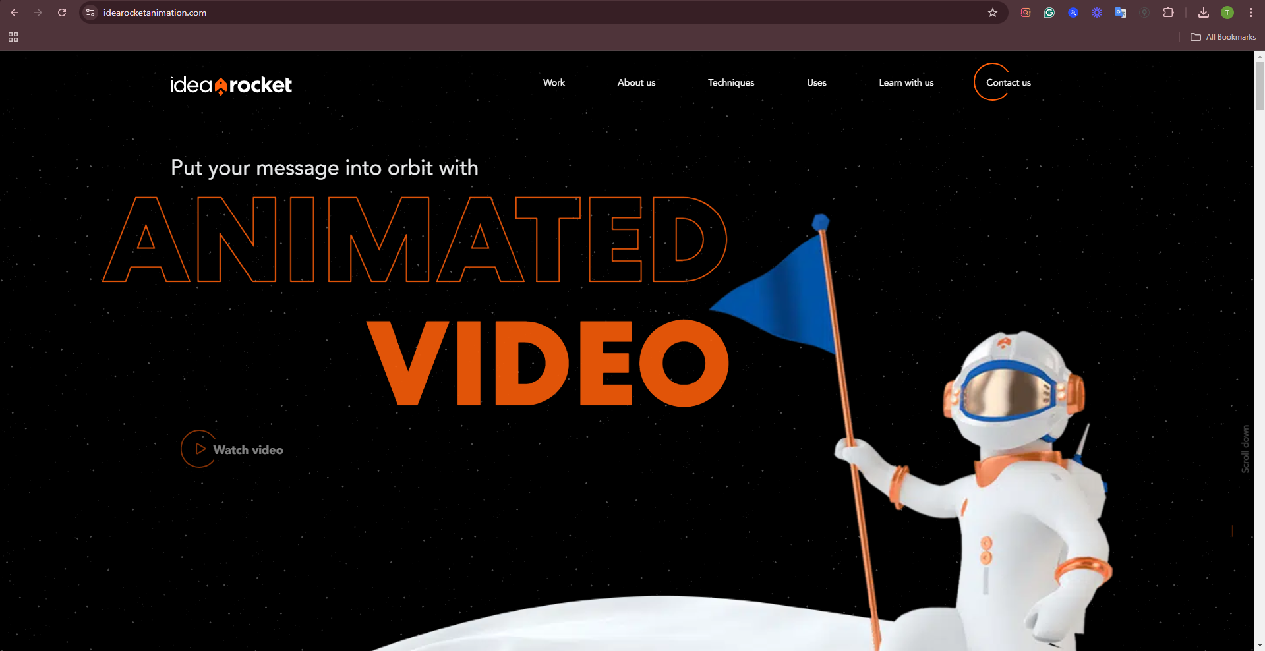The width and height of the screenshot is (1265, 651).
Task: Click the Contact us button
Action: 1003,82
